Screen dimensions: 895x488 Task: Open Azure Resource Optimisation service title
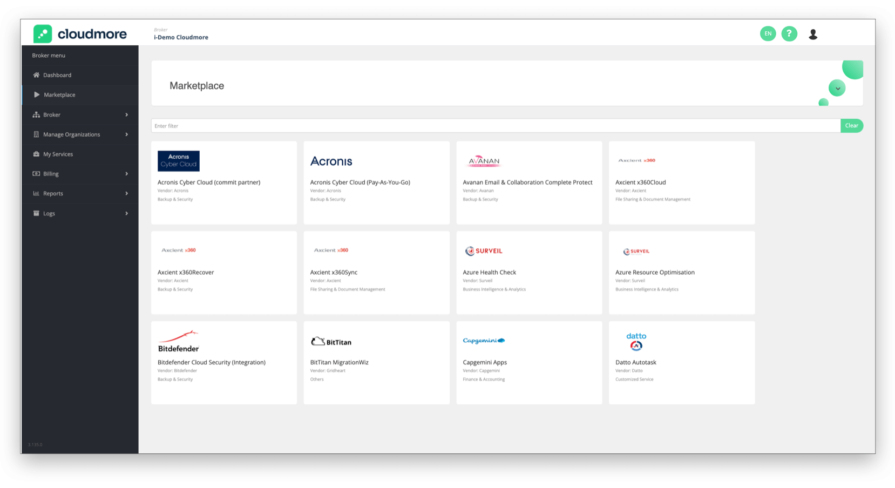click(x=655, y=272)
